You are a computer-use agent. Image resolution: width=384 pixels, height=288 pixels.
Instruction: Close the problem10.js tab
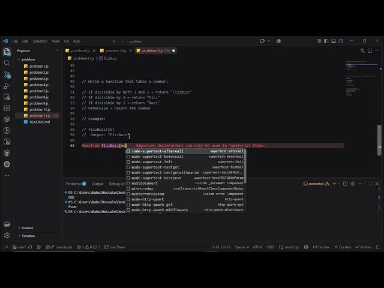[131, 50]
